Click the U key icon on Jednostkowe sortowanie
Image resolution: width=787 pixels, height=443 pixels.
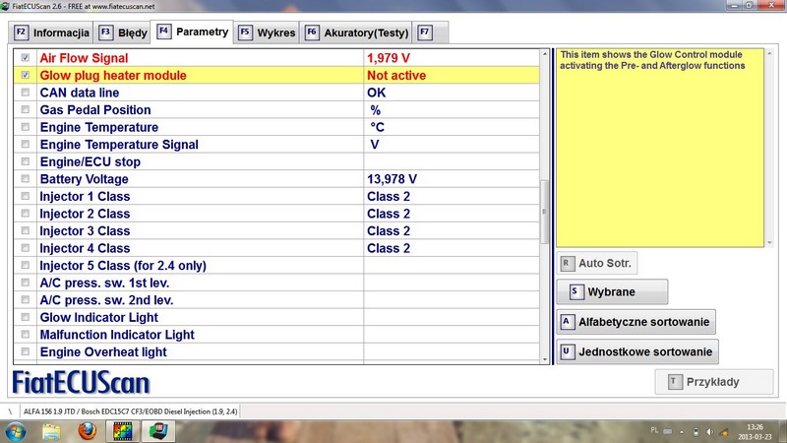pyautogui.click(x=566, y=351)
